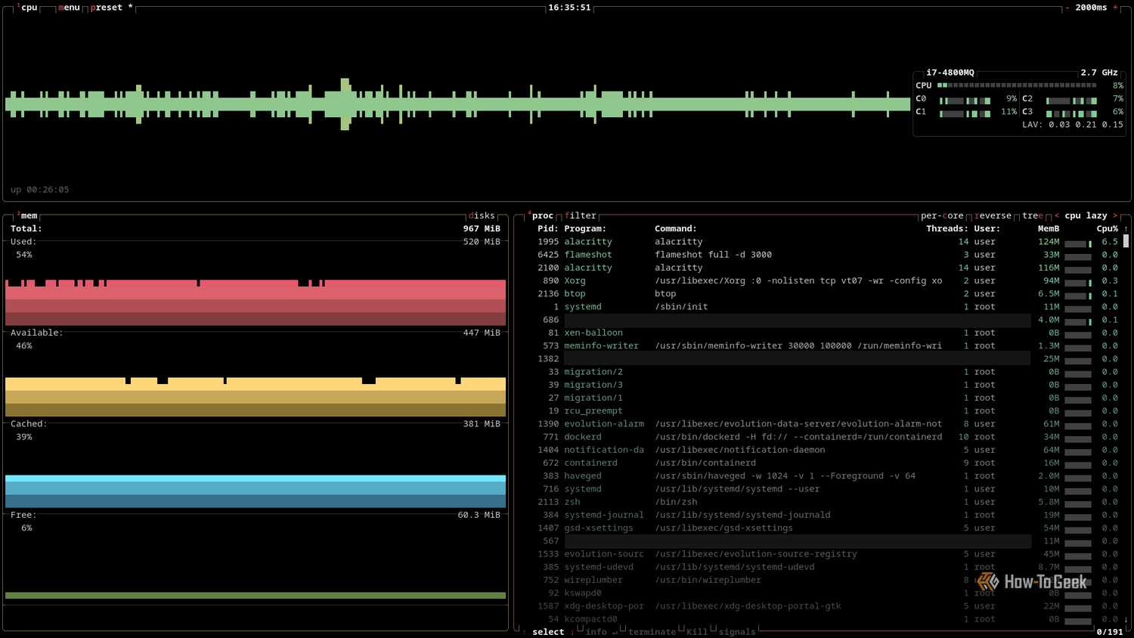Click the select button in footer
The image size is (1134, 638).
(548, 632)
